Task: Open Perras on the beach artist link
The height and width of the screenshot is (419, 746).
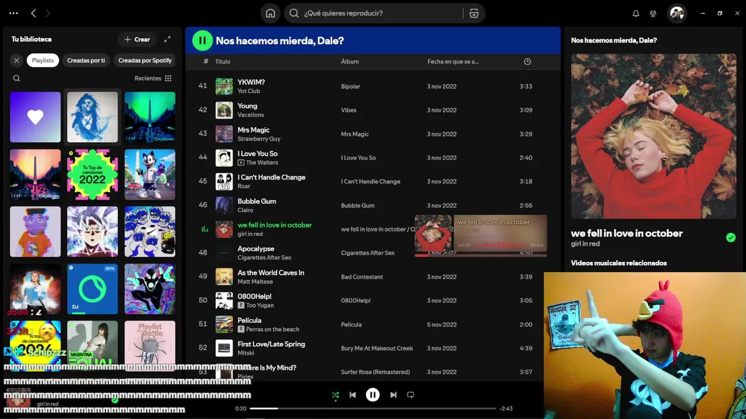Action: point(273,329)
